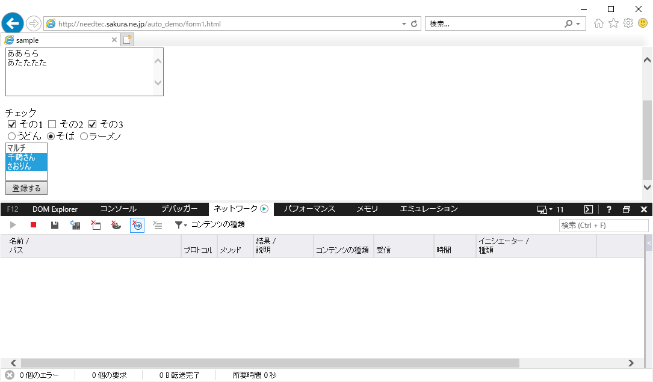Image resolution: width=653 pixels, height=382 pixels.
Task: Open the content type filter dropdown
Action: click(x=209, y=225)
